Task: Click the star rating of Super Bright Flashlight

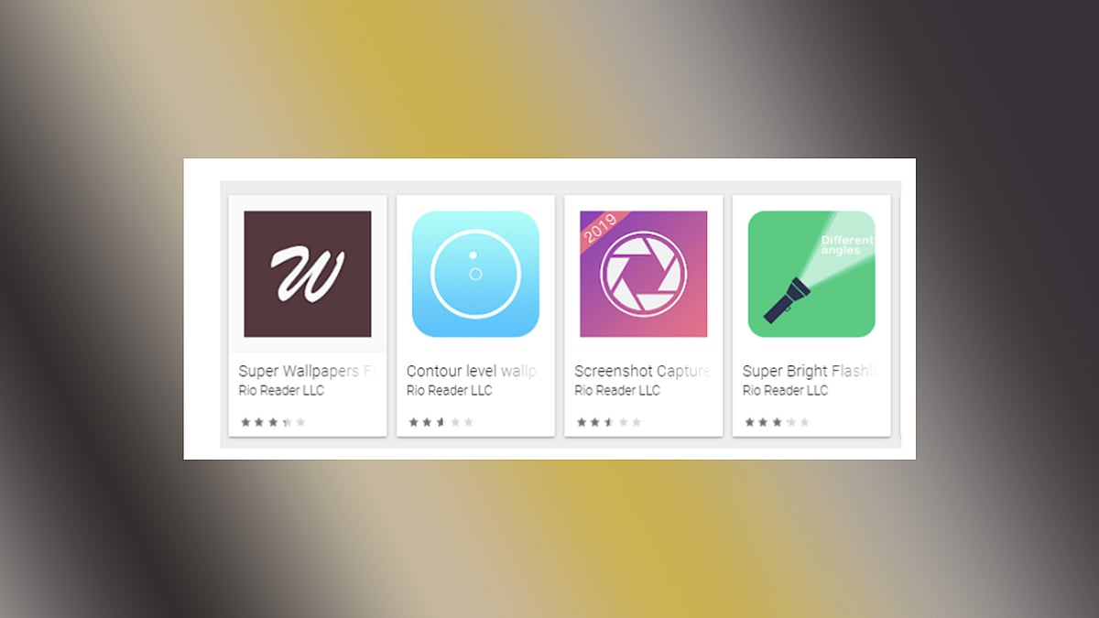Action: coord(777,422)
